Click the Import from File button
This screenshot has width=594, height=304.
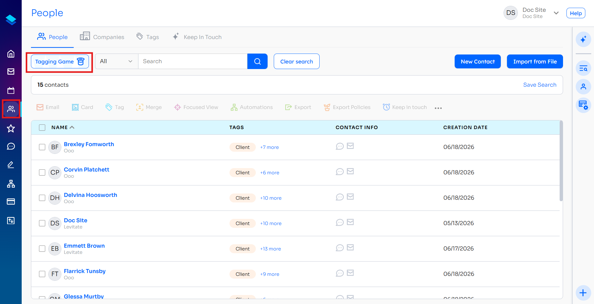[x=535, y=62]
